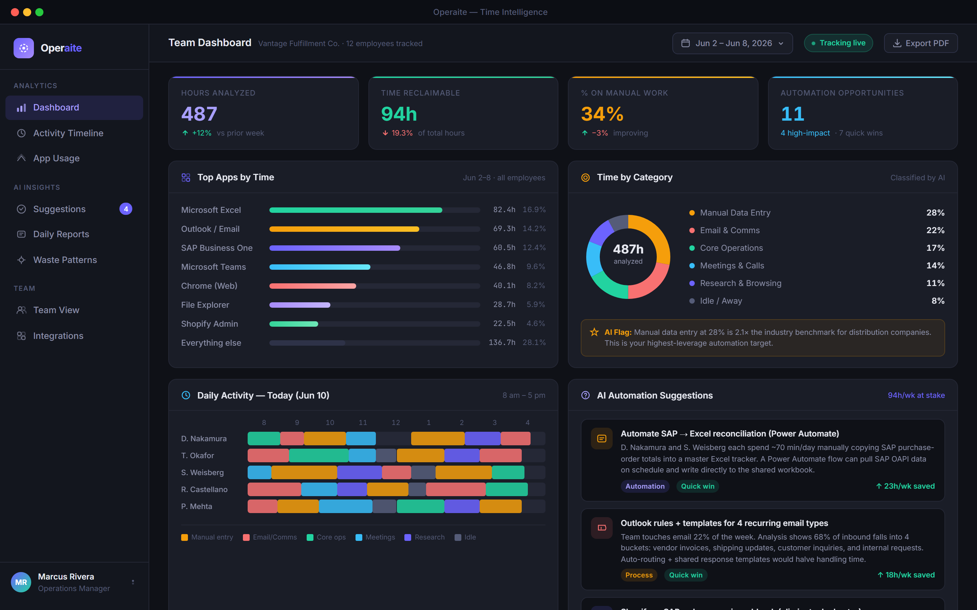This screenshot has height=610, width=977.
Task: Open Waste Patterns page
Action: [74, 260]
